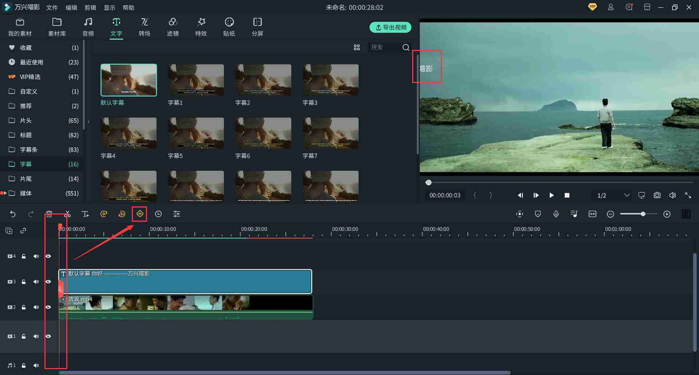The width and height of the screenshot is (699, 375).
Task: Toggle grid view icon
Action: (x=357, y=47)
